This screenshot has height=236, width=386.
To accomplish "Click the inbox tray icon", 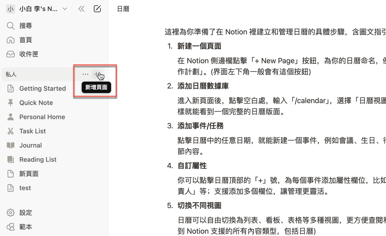I will point(10,54).
